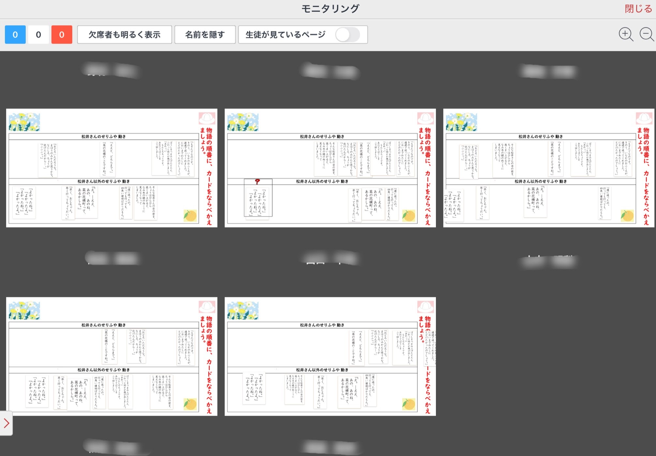The height and width of the screenshot is (456, 656).
Task: Click the red question mark on second student's sheet
Action: click(x=257, y=182)
